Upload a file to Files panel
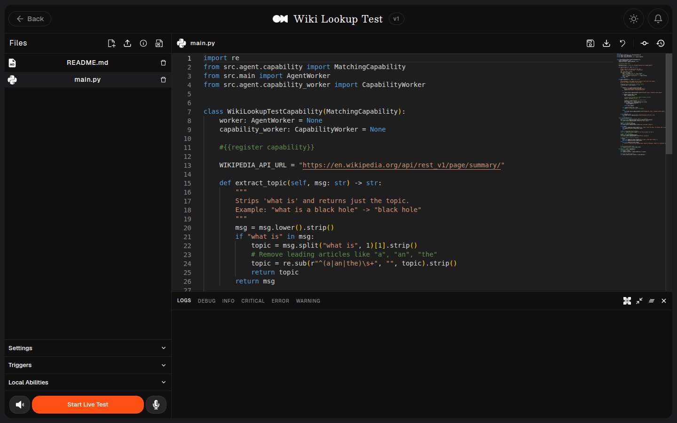677x423 pixels. [127, 43]
